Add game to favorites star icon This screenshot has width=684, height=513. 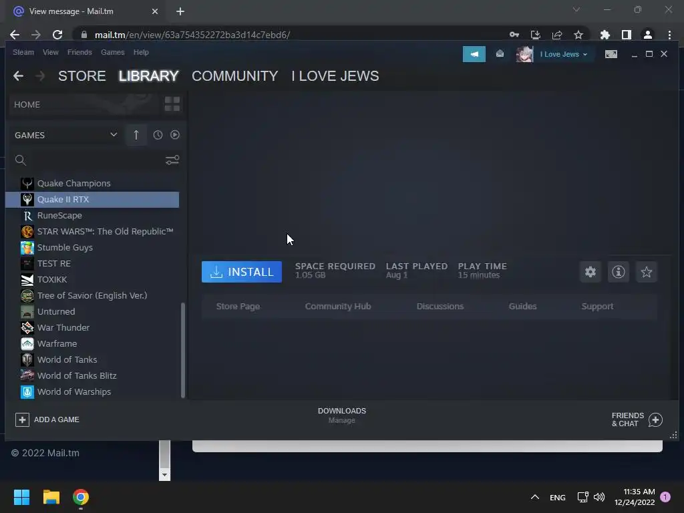point(646,272)
